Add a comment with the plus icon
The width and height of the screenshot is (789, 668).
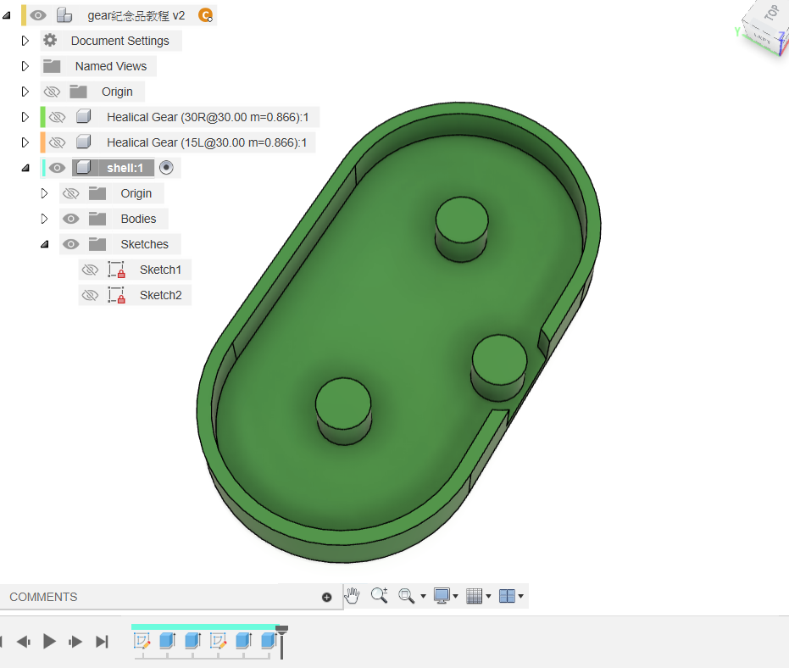(327, 597)
